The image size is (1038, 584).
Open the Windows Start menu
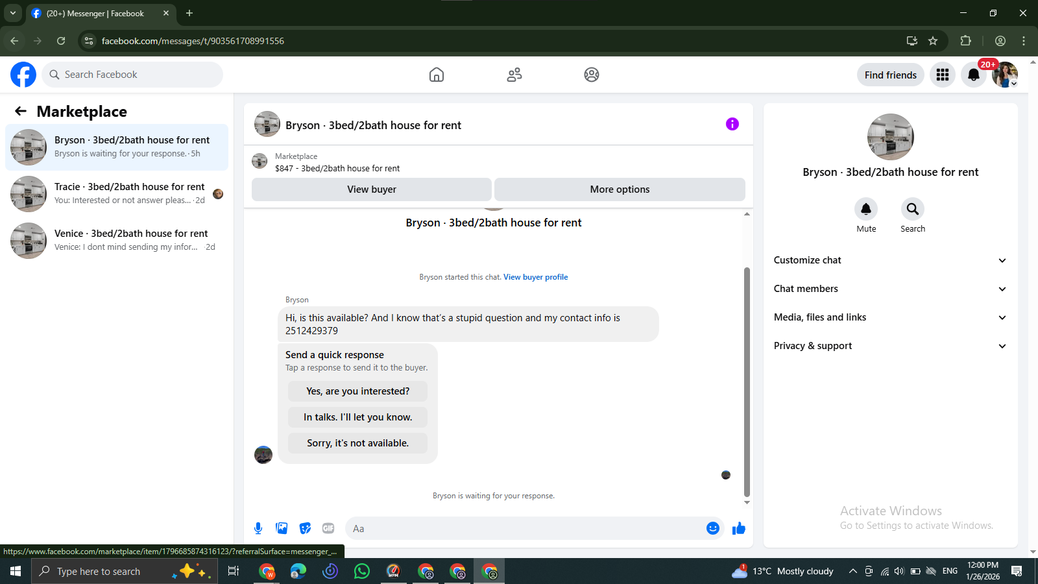pos(16,571)
